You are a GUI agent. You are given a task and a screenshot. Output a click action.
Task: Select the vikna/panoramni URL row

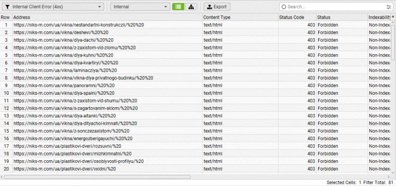pos(64,86)
